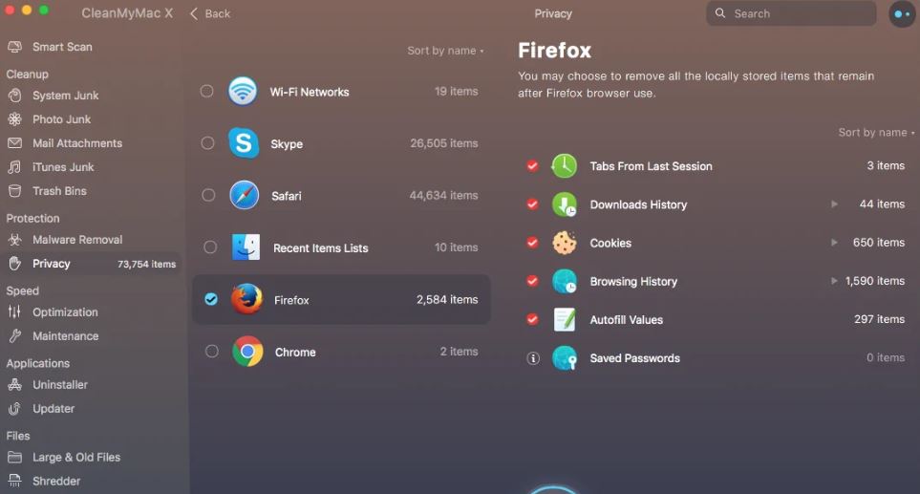Uncheck the Firefox checkbox
Image resolution: width=920 pixels, height=494 pixels.
click(211, 299)
